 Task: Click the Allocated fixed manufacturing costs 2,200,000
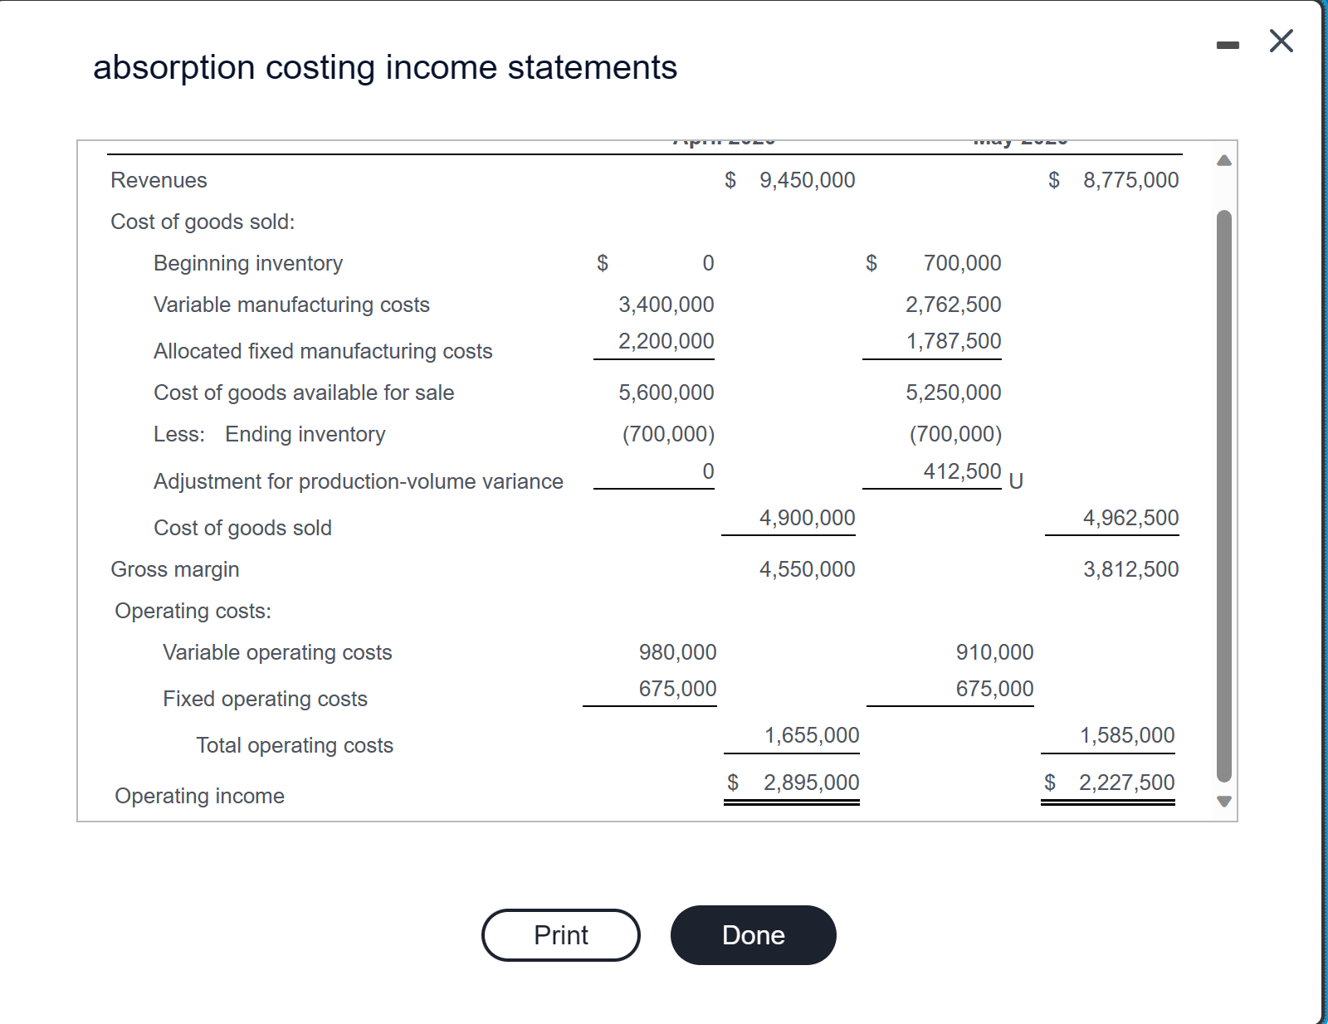tap(666, 341)
